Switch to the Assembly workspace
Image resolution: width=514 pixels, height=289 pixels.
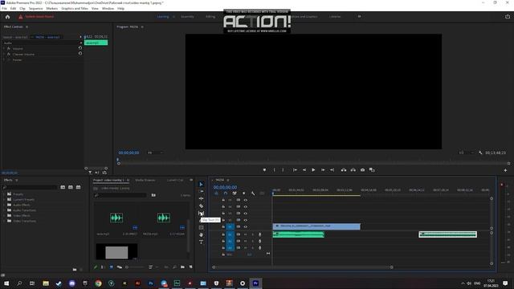click(x=187, y=17)
